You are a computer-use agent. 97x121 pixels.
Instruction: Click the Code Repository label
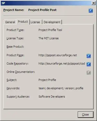tap(17, 63)
